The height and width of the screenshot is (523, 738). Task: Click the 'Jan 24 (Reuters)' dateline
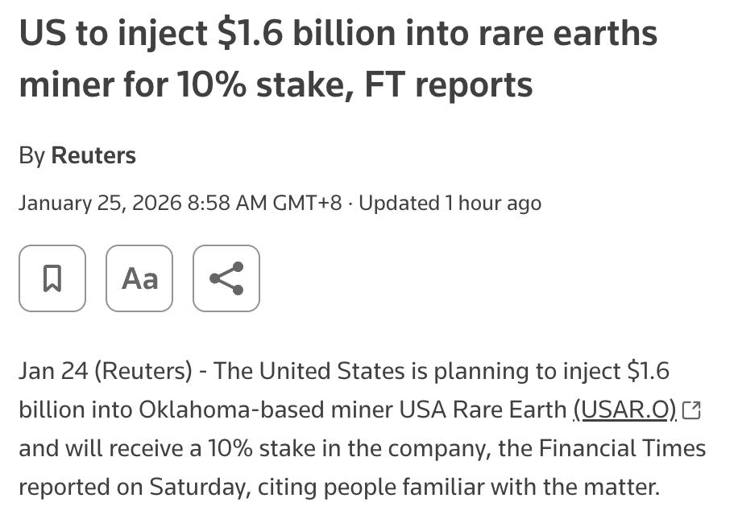105,371
